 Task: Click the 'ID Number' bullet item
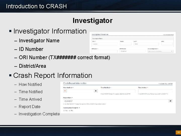click(31, 49)
